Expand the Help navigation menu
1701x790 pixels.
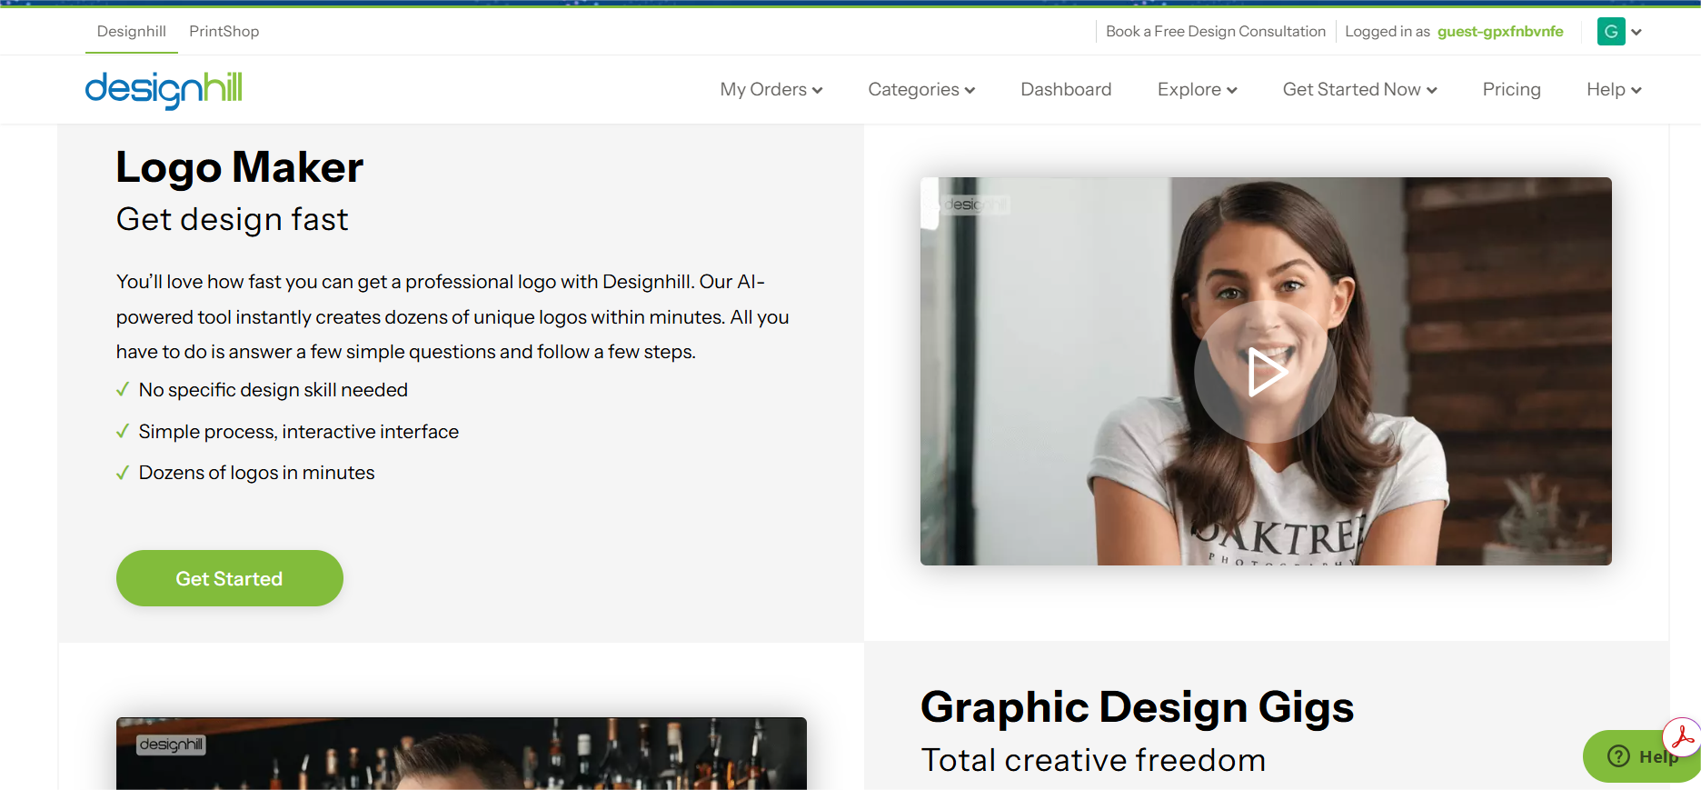1614,89
